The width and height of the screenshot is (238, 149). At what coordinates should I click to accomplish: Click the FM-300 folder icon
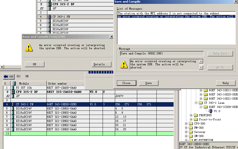click(x=191, y=128)
